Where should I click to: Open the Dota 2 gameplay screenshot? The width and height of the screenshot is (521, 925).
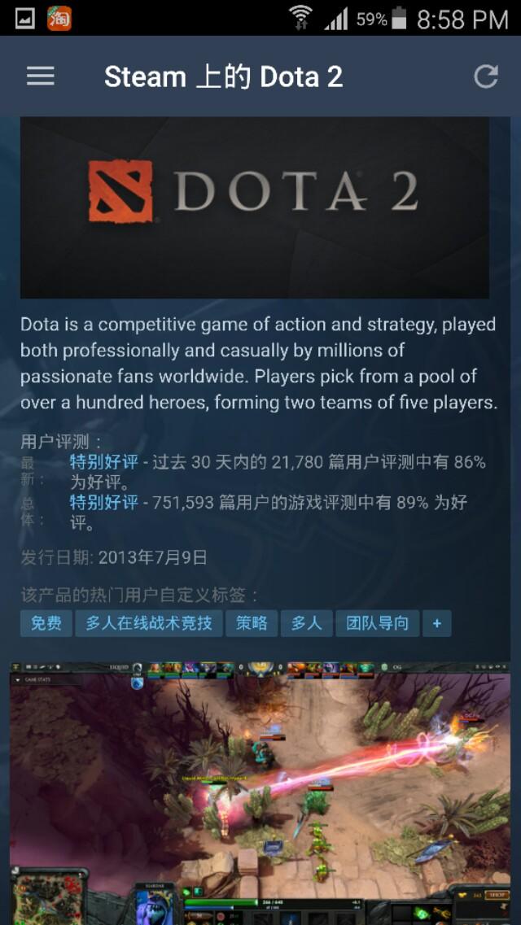[260, 793]
